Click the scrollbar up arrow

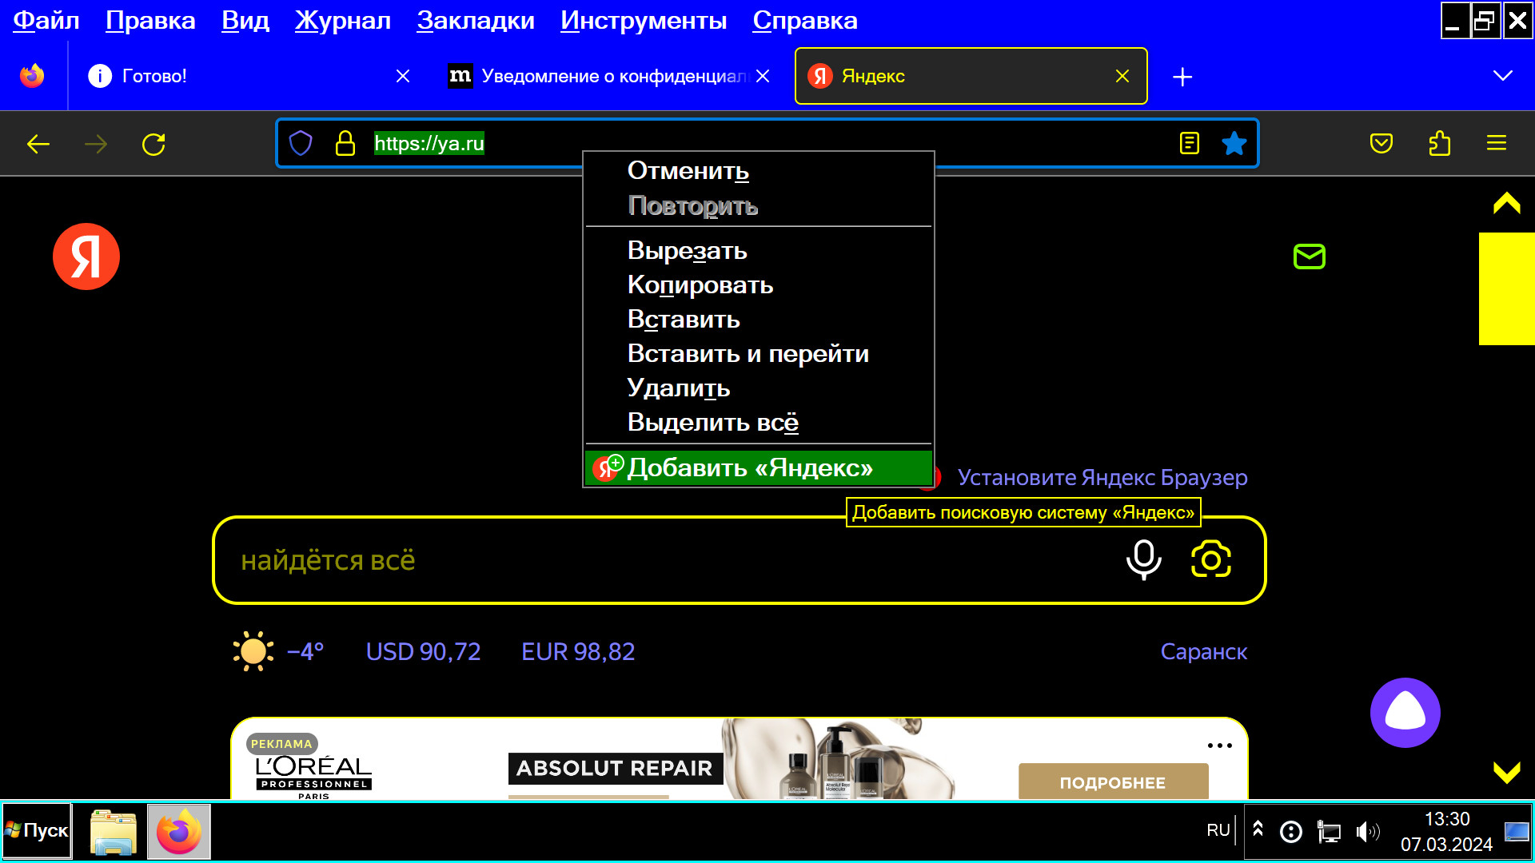[1506, 204]
